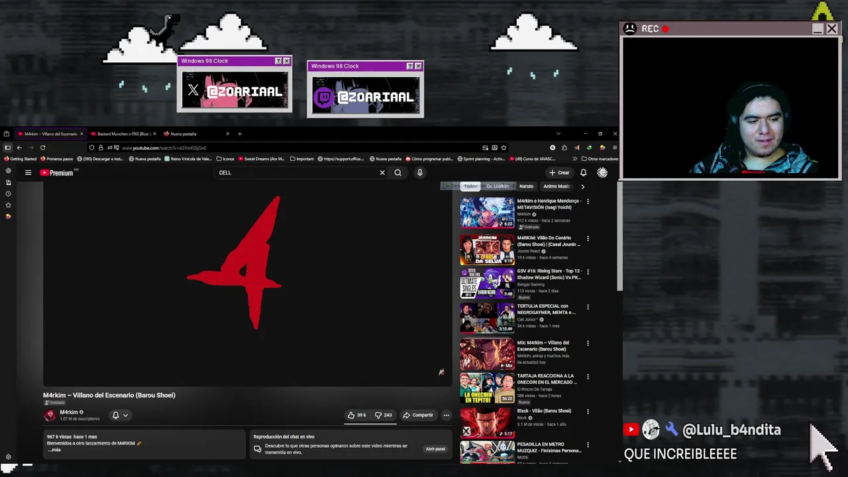Expand the description with ...más
Screen dimensions: 848x477
point(54,450)
